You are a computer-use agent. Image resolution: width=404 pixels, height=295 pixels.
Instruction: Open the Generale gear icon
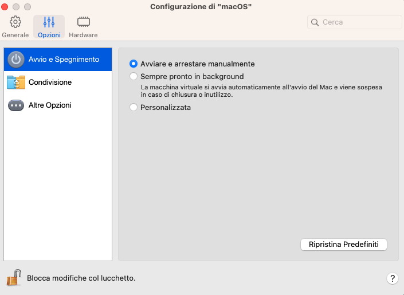pos(15,22)
